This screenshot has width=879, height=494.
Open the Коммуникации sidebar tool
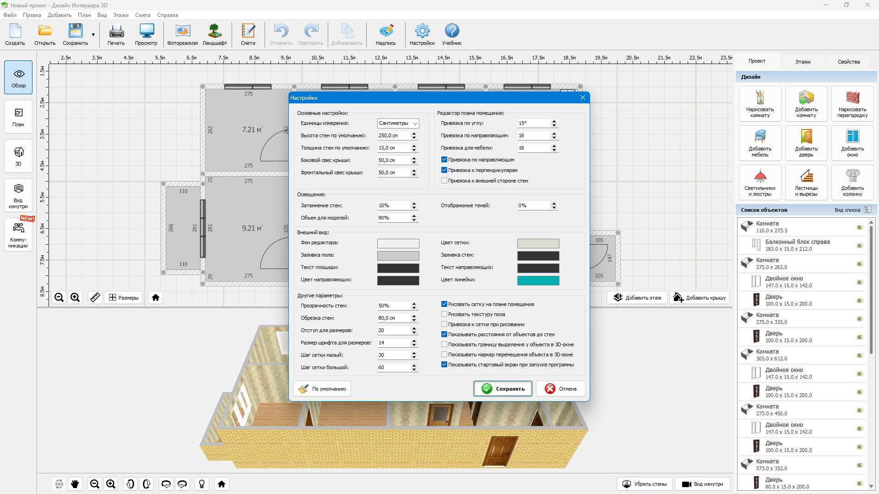point(18,235)
